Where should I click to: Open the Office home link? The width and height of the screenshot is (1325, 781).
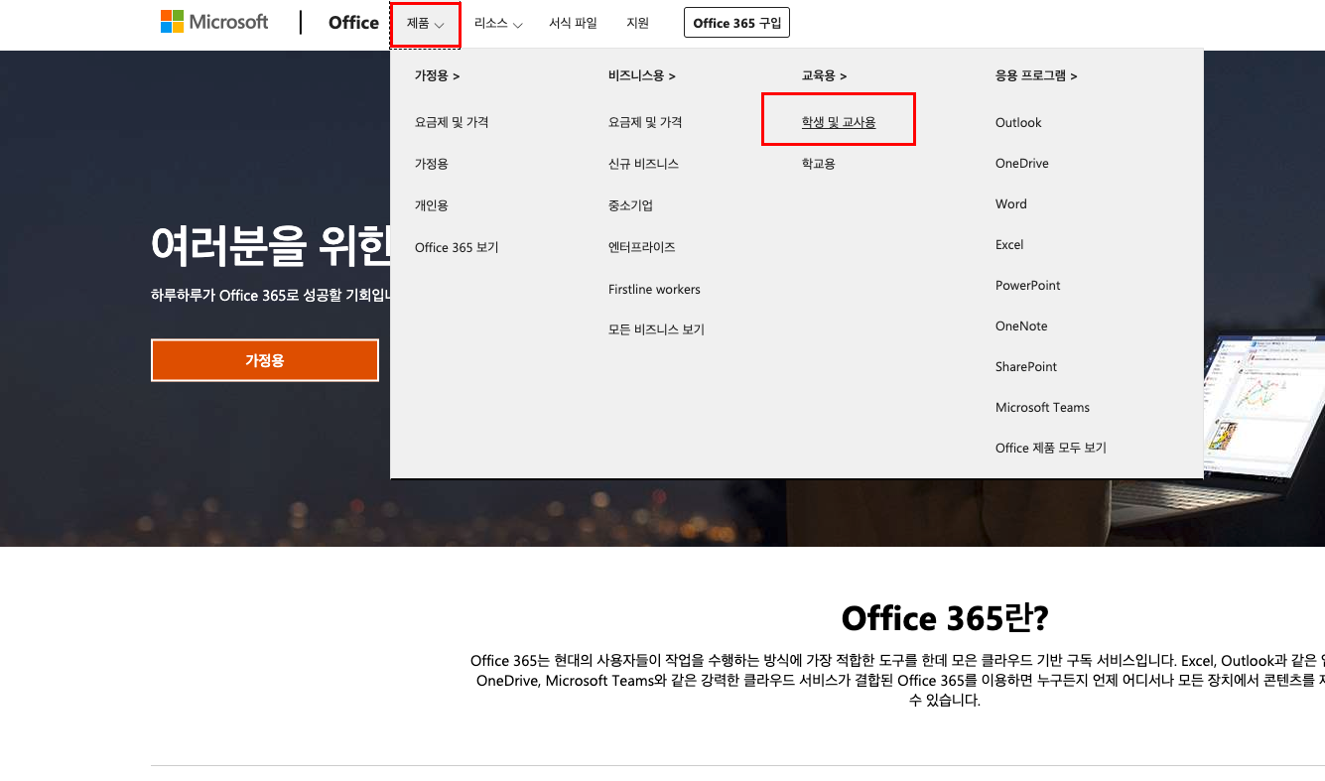click(353, 23)
